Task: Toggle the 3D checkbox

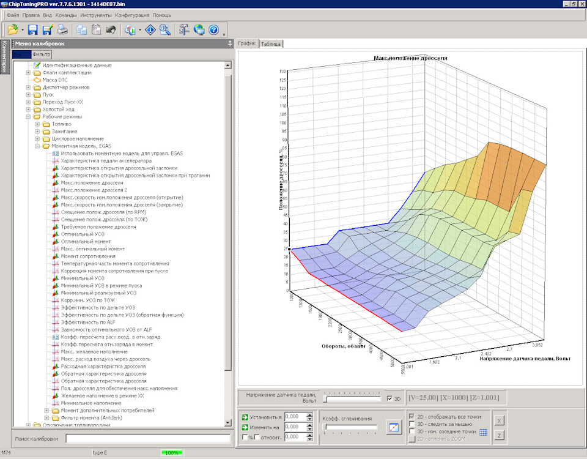Action: point(390,399)
